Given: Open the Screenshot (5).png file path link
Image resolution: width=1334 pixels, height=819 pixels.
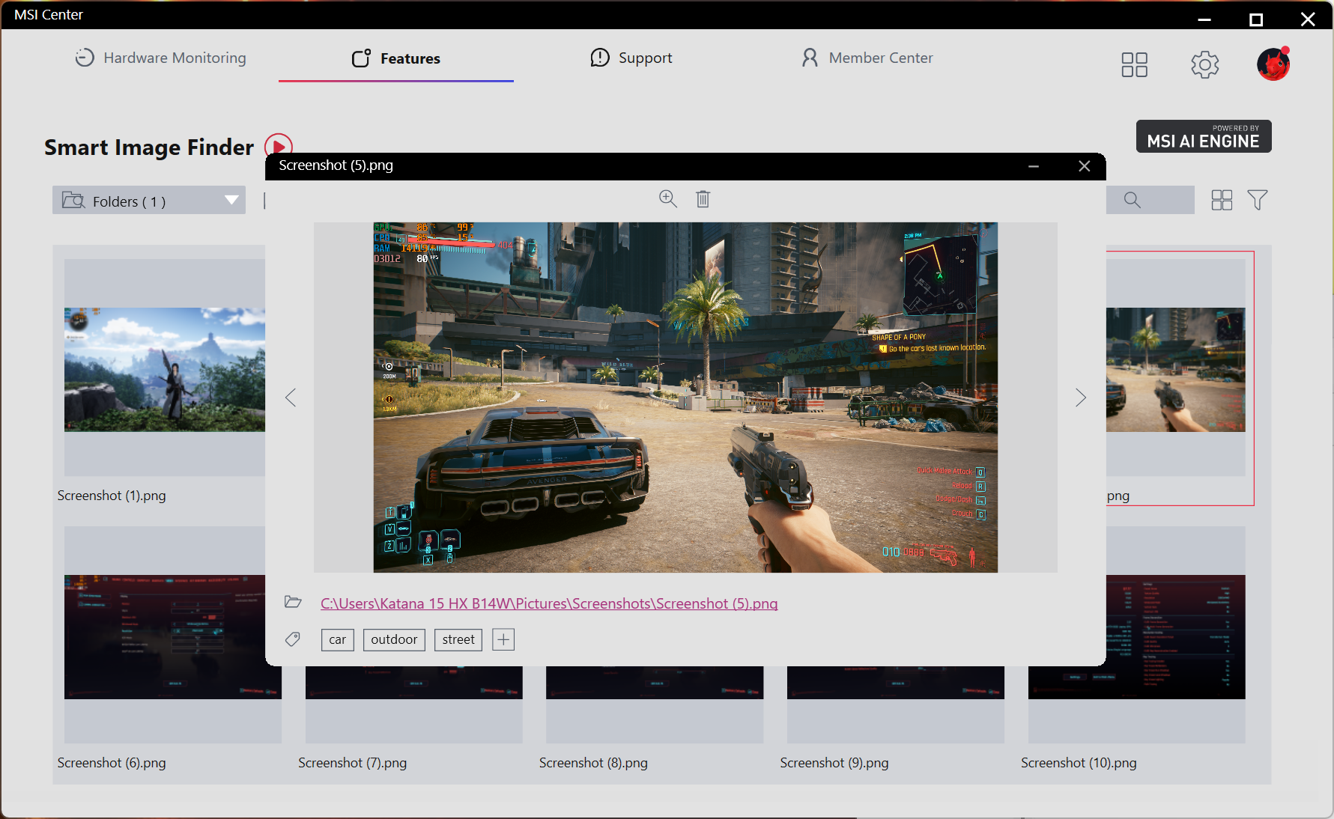Looking at the screenshot, I should click(549, 603).
